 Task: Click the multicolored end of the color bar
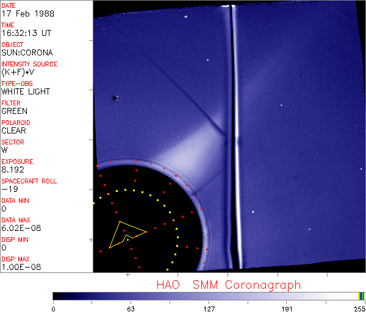[362, 296]
